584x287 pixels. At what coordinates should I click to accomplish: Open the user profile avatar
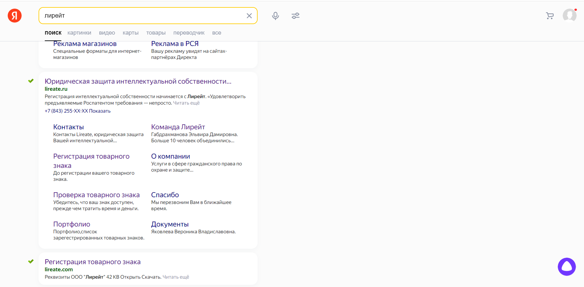click(x=570, y=15)
